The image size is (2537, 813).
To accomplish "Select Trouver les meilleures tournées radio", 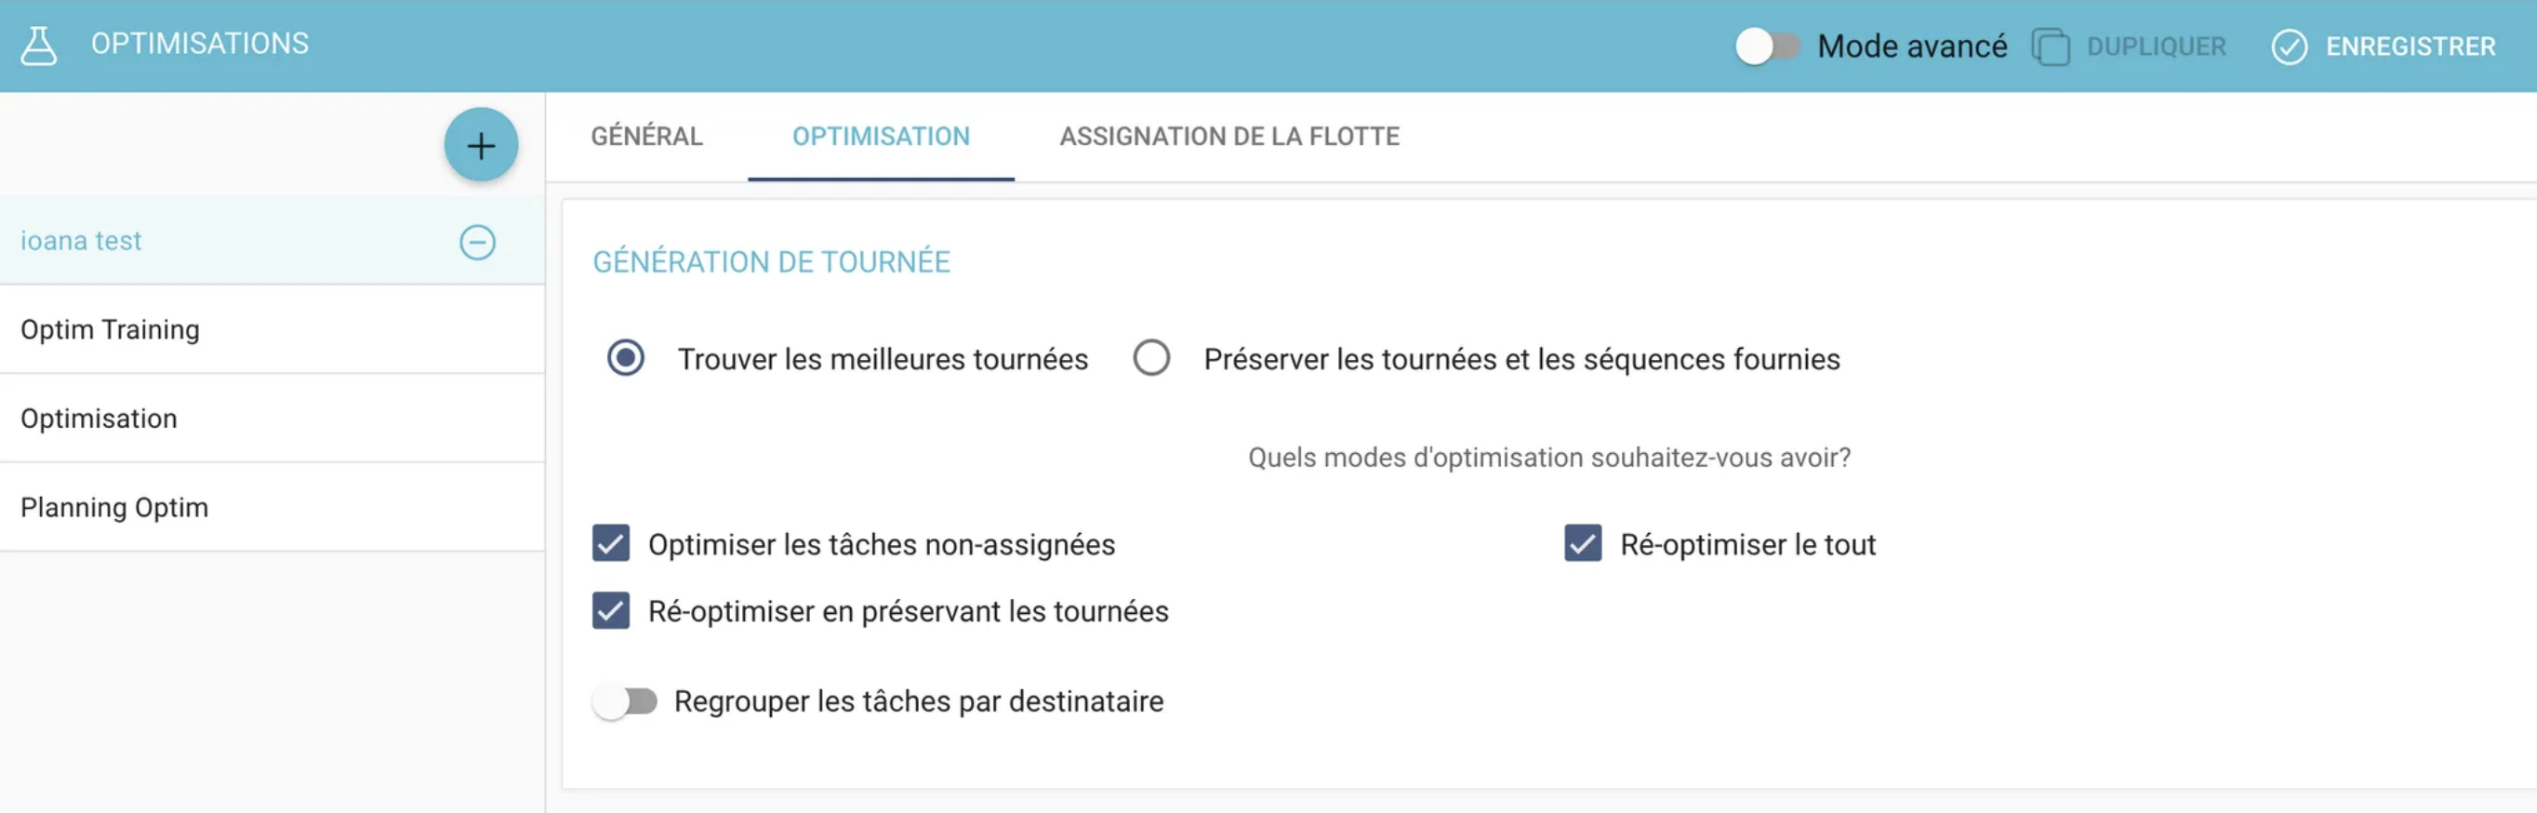I will click(x=625, y=358).
